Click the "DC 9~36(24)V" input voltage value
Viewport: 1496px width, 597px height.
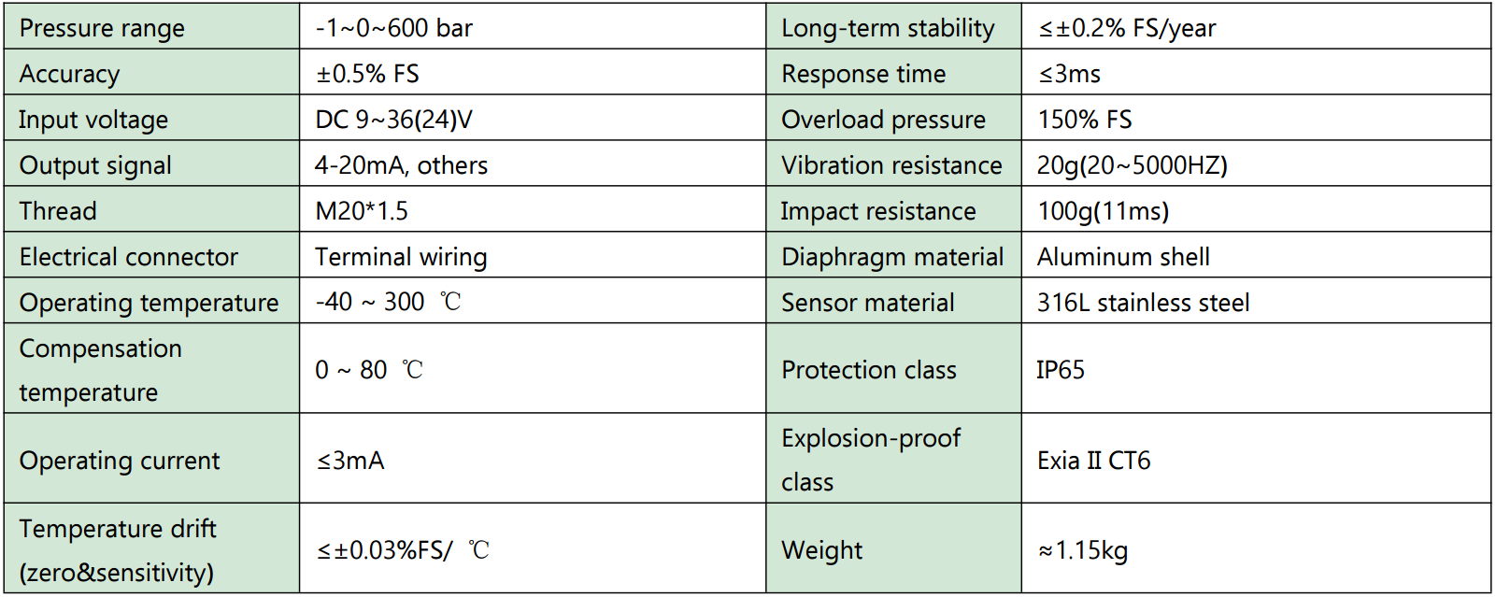tap(393, 120)
